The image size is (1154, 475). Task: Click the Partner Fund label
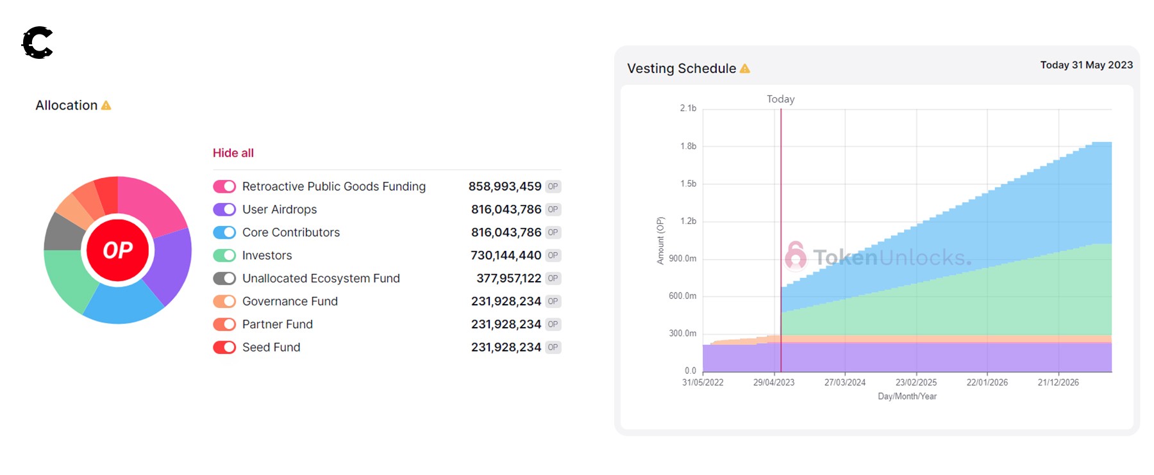(278, 325)
